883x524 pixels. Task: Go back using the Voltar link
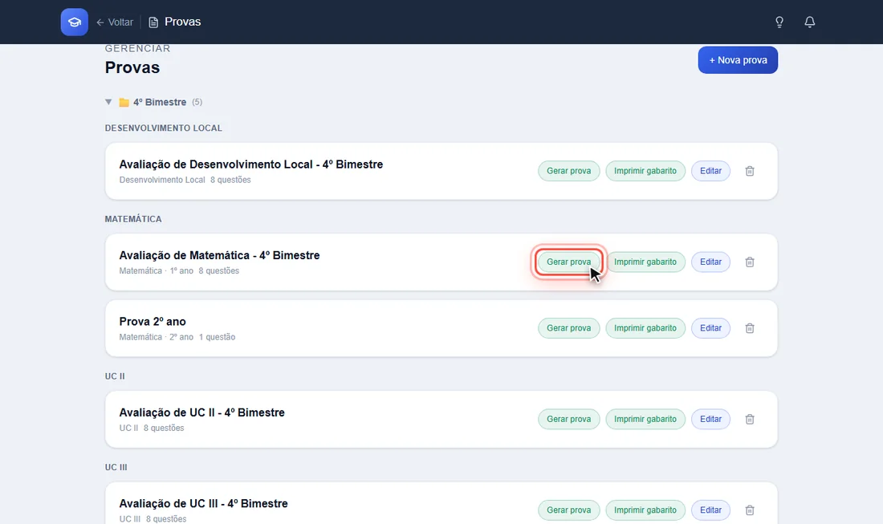[x=115, y=22]
